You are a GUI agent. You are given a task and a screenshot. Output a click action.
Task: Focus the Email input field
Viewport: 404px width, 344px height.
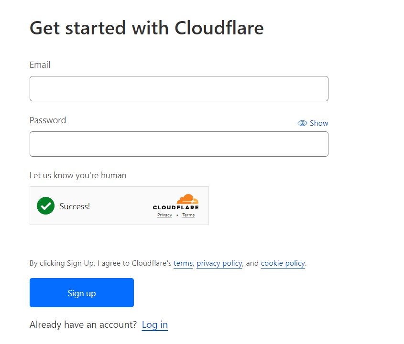pyautogui.click(x=179, y=89)
